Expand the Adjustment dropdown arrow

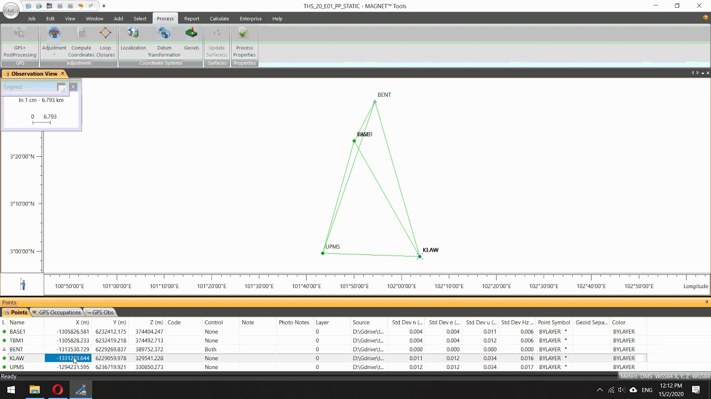click(x=54, y=55)
